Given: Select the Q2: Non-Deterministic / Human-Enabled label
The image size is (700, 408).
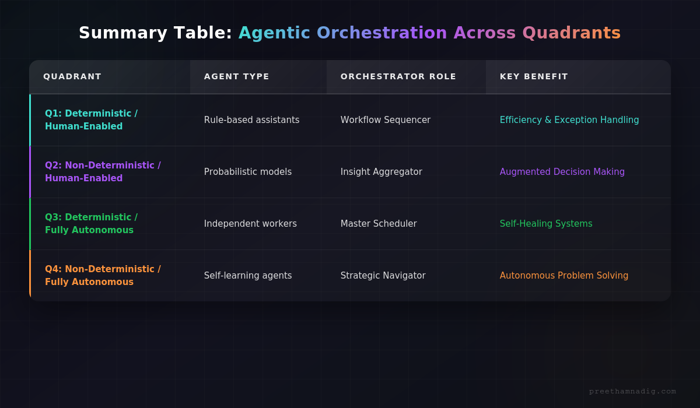Looking at the screenshot, I should click(x=103, y=172).
